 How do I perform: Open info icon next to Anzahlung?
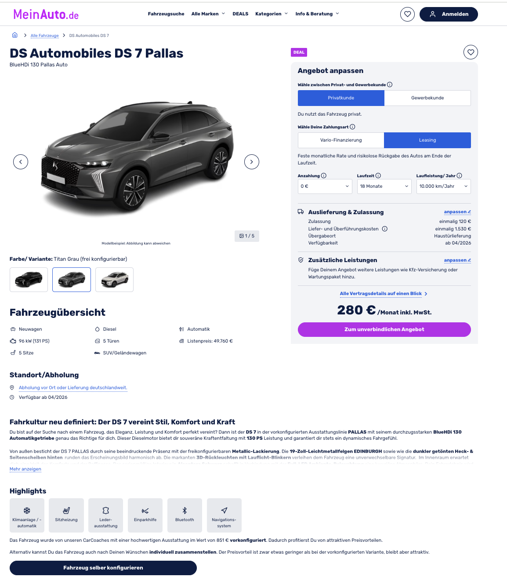pyautogui.click(x=324, y=175)
